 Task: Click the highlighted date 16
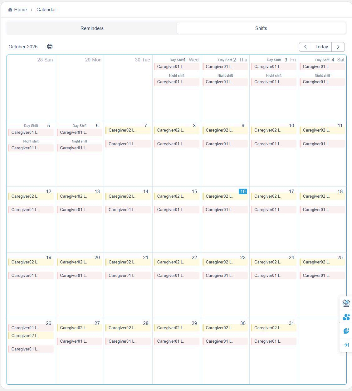pyautogui.click(x=242, y=191)
